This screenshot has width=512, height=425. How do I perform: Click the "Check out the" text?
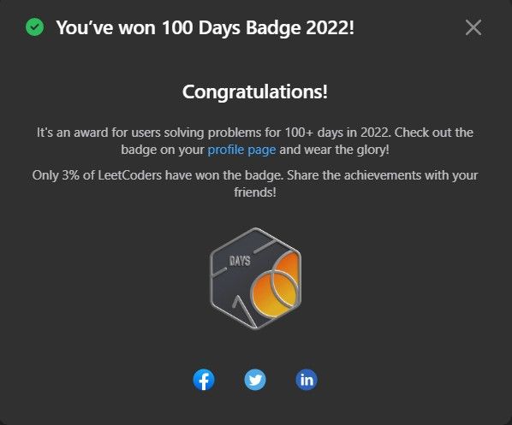(x=433, y=133)
